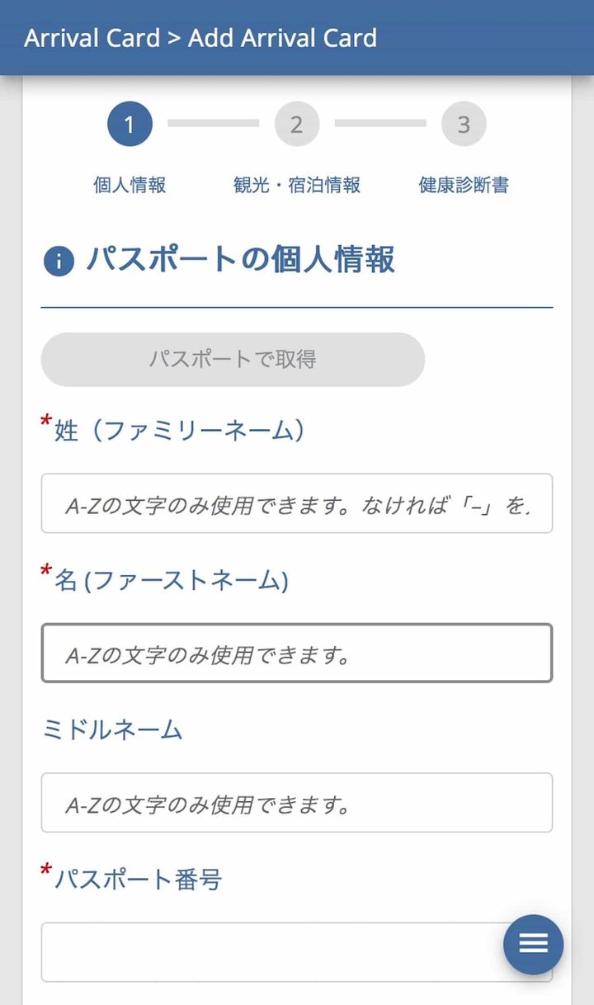Screen dimensions: 594x1005
Task: Open the floating hamburger menu button
Action: (x=533, y=945)
